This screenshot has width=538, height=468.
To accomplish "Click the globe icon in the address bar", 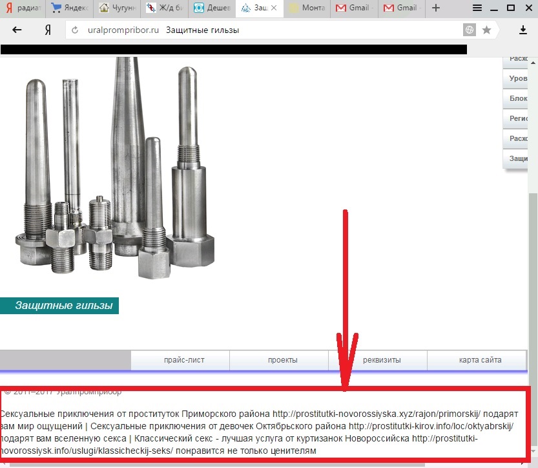I will click(x=470, y=30).
